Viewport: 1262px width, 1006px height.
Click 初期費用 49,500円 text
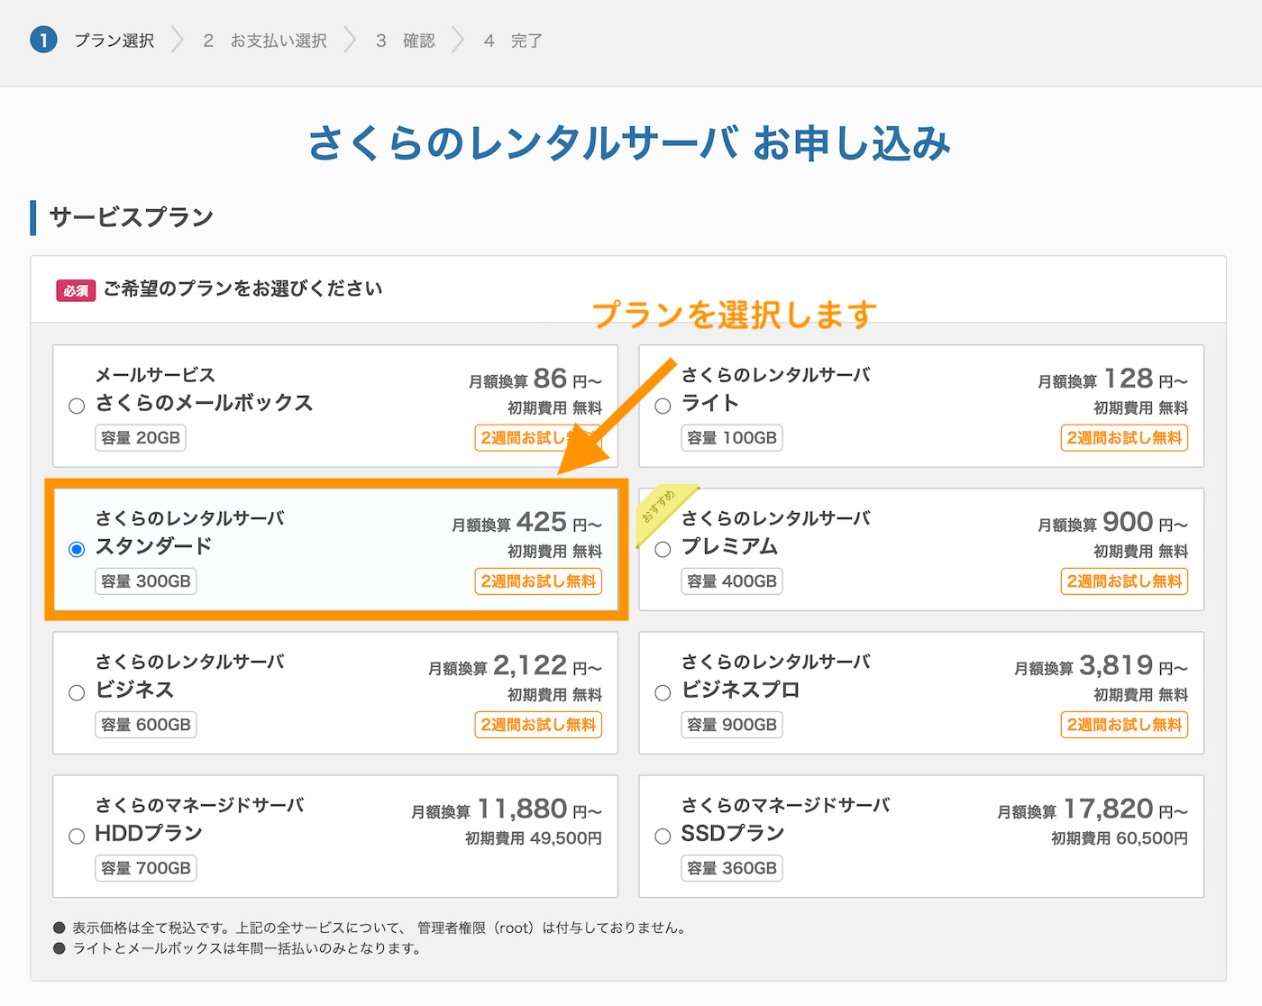coord(534,838)
